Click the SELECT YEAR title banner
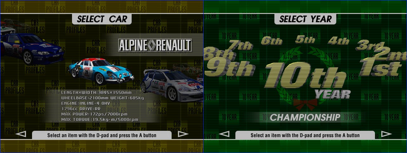The width and height of the screenshot is (407, 153). (305, 19)
